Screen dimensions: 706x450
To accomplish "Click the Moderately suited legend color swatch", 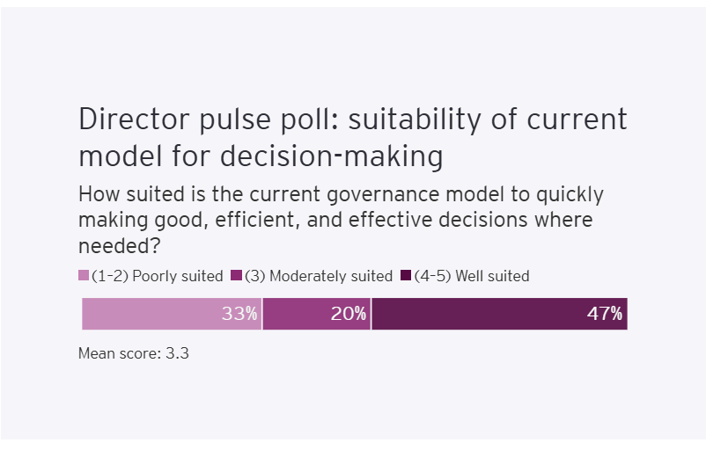I will pyautogui.click(x=236, y=276).
